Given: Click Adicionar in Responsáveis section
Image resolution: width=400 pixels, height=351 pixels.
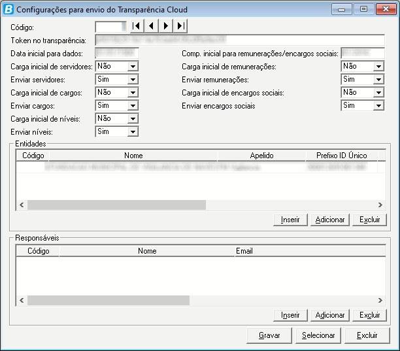Looking at the screenshot, I should (x=329, y=315).
